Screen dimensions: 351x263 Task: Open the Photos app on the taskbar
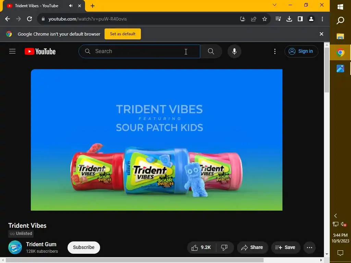pos(340,68)
